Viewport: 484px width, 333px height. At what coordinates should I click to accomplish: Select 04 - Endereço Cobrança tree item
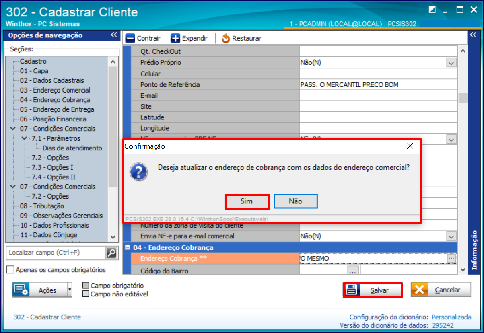coord(55,100)
